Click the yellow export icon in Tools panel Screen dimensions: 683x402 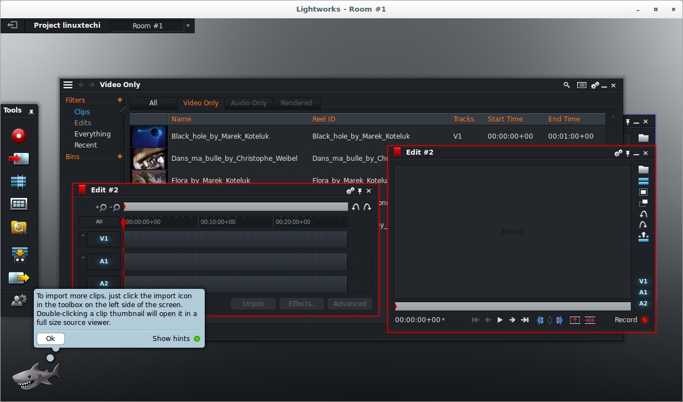point(18,277)
